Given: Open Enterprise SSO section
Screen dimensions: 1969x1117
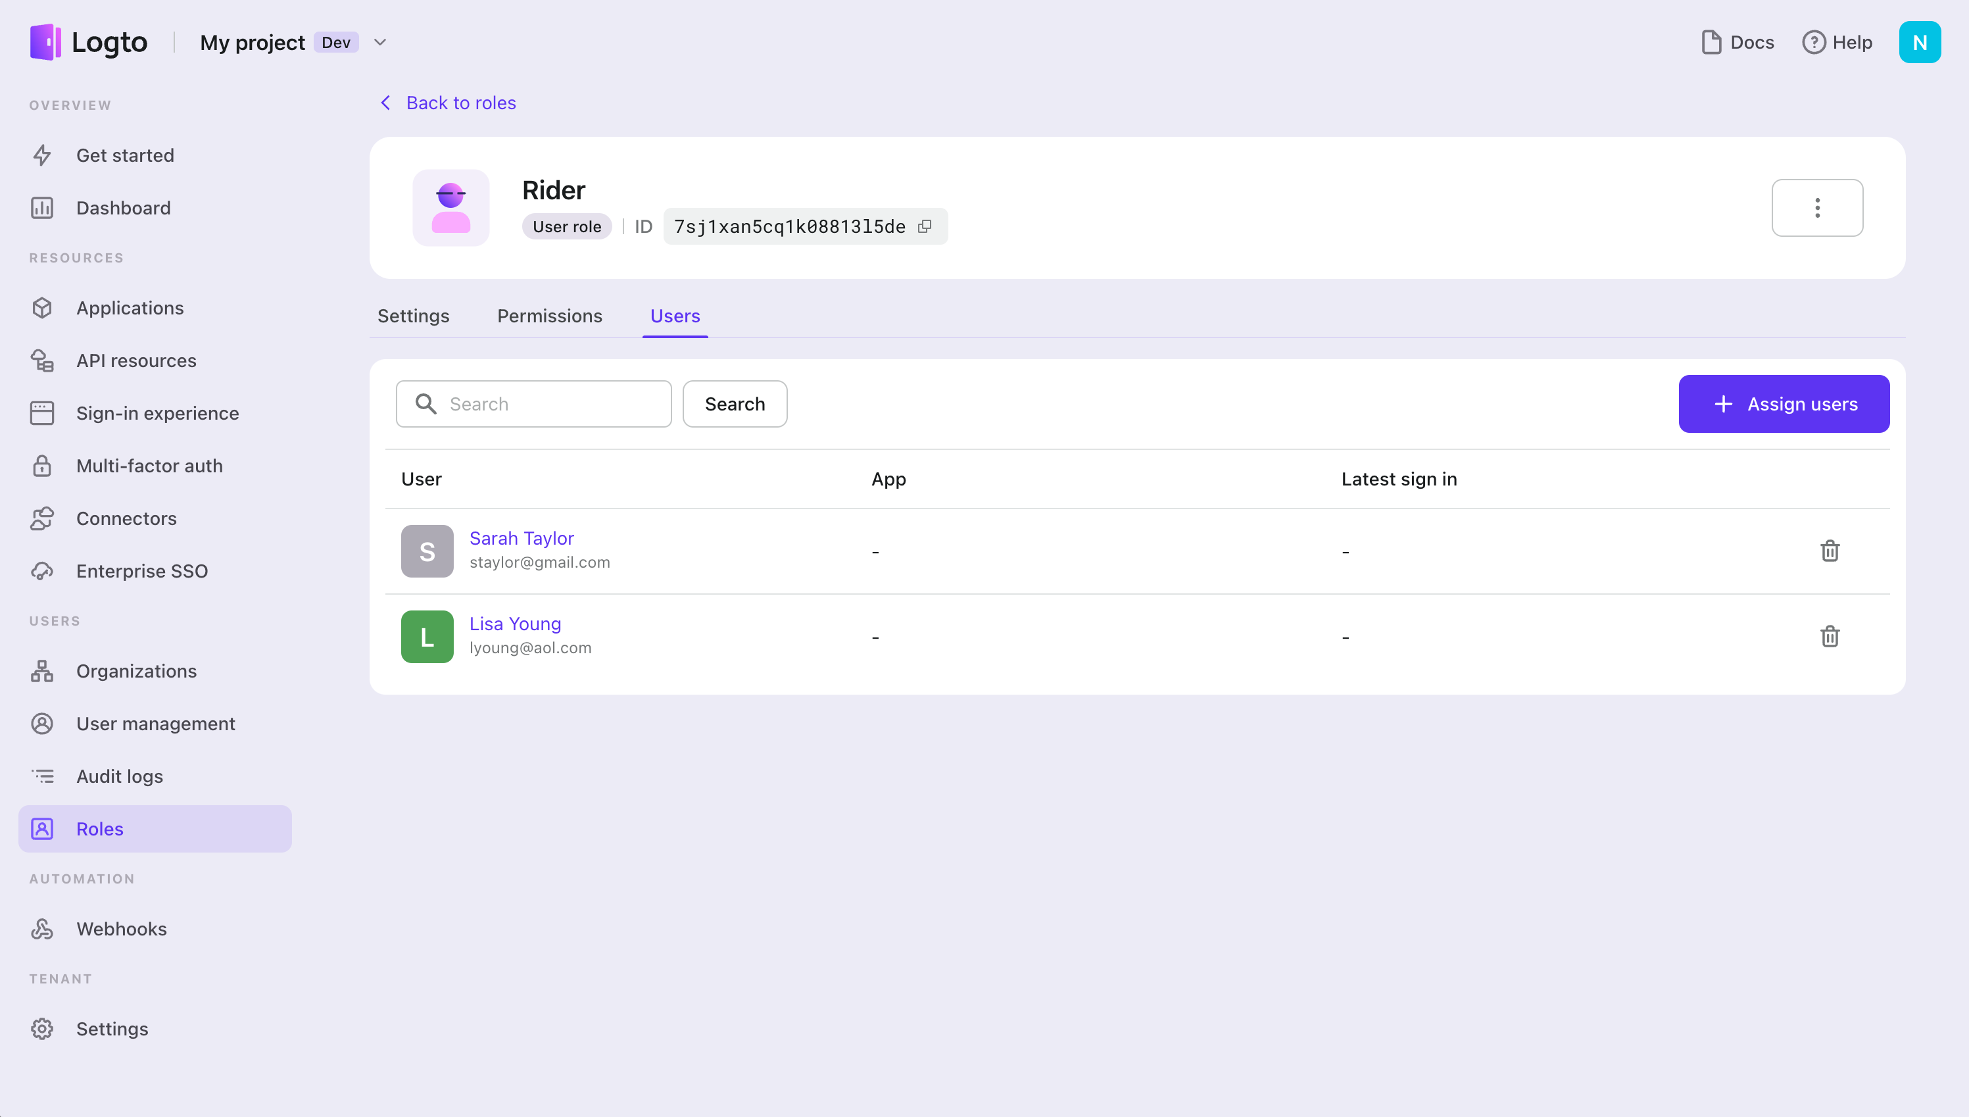Looking at the screenshot, I should click(142, 572).
